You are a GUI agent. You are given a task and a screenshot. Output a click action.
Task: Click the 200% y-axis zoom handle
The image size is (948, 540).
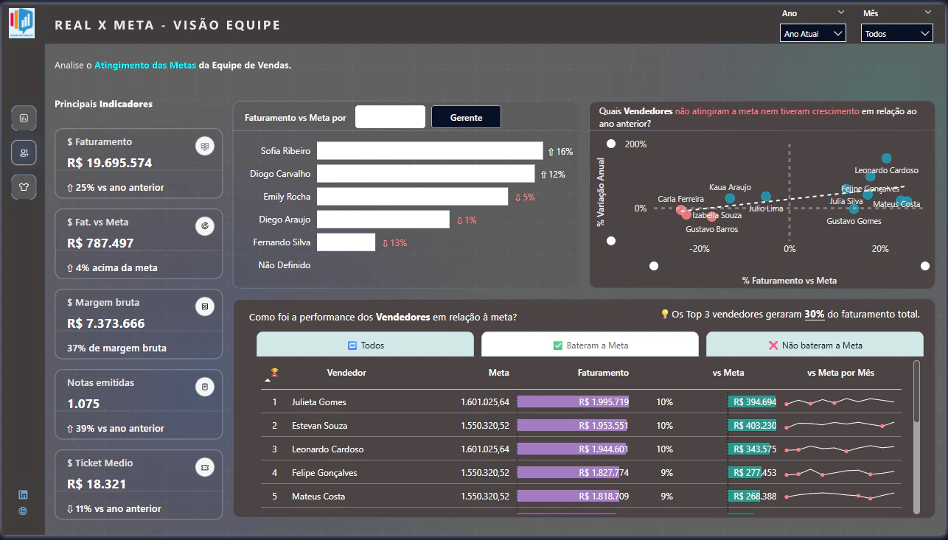point(610,144)
